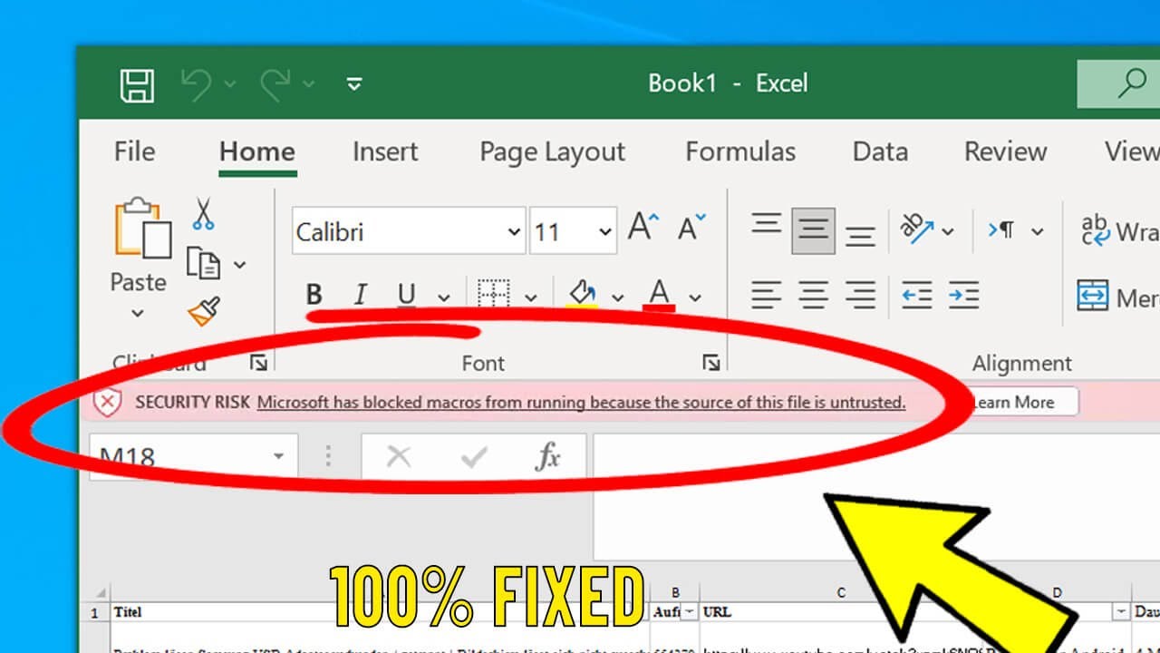This screenshot has width=1160, height=653.
Task: Toggle italic formatting
Action: tap(361, 295)
